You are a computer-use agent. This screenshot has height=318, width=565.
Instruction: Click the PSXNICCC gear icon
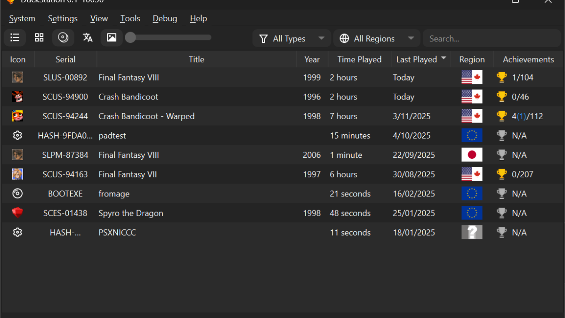tap(17, 232)
